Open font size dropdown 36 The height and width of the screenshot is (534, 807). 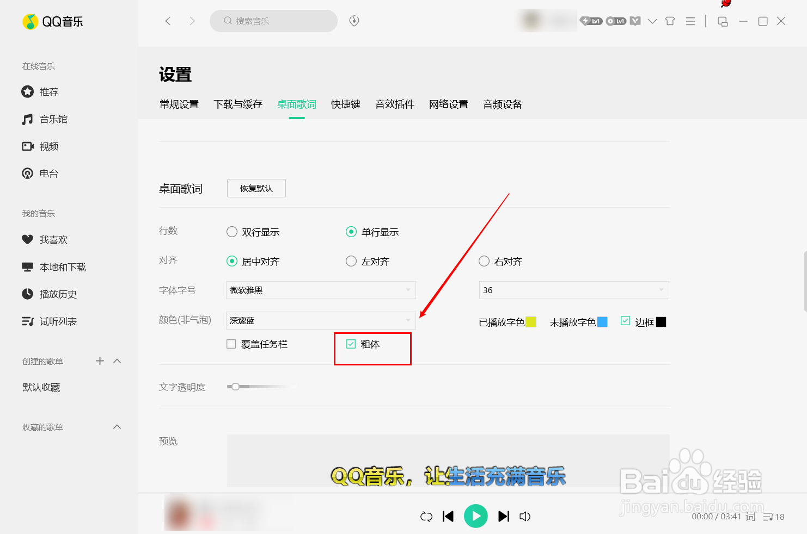(574, 290)
